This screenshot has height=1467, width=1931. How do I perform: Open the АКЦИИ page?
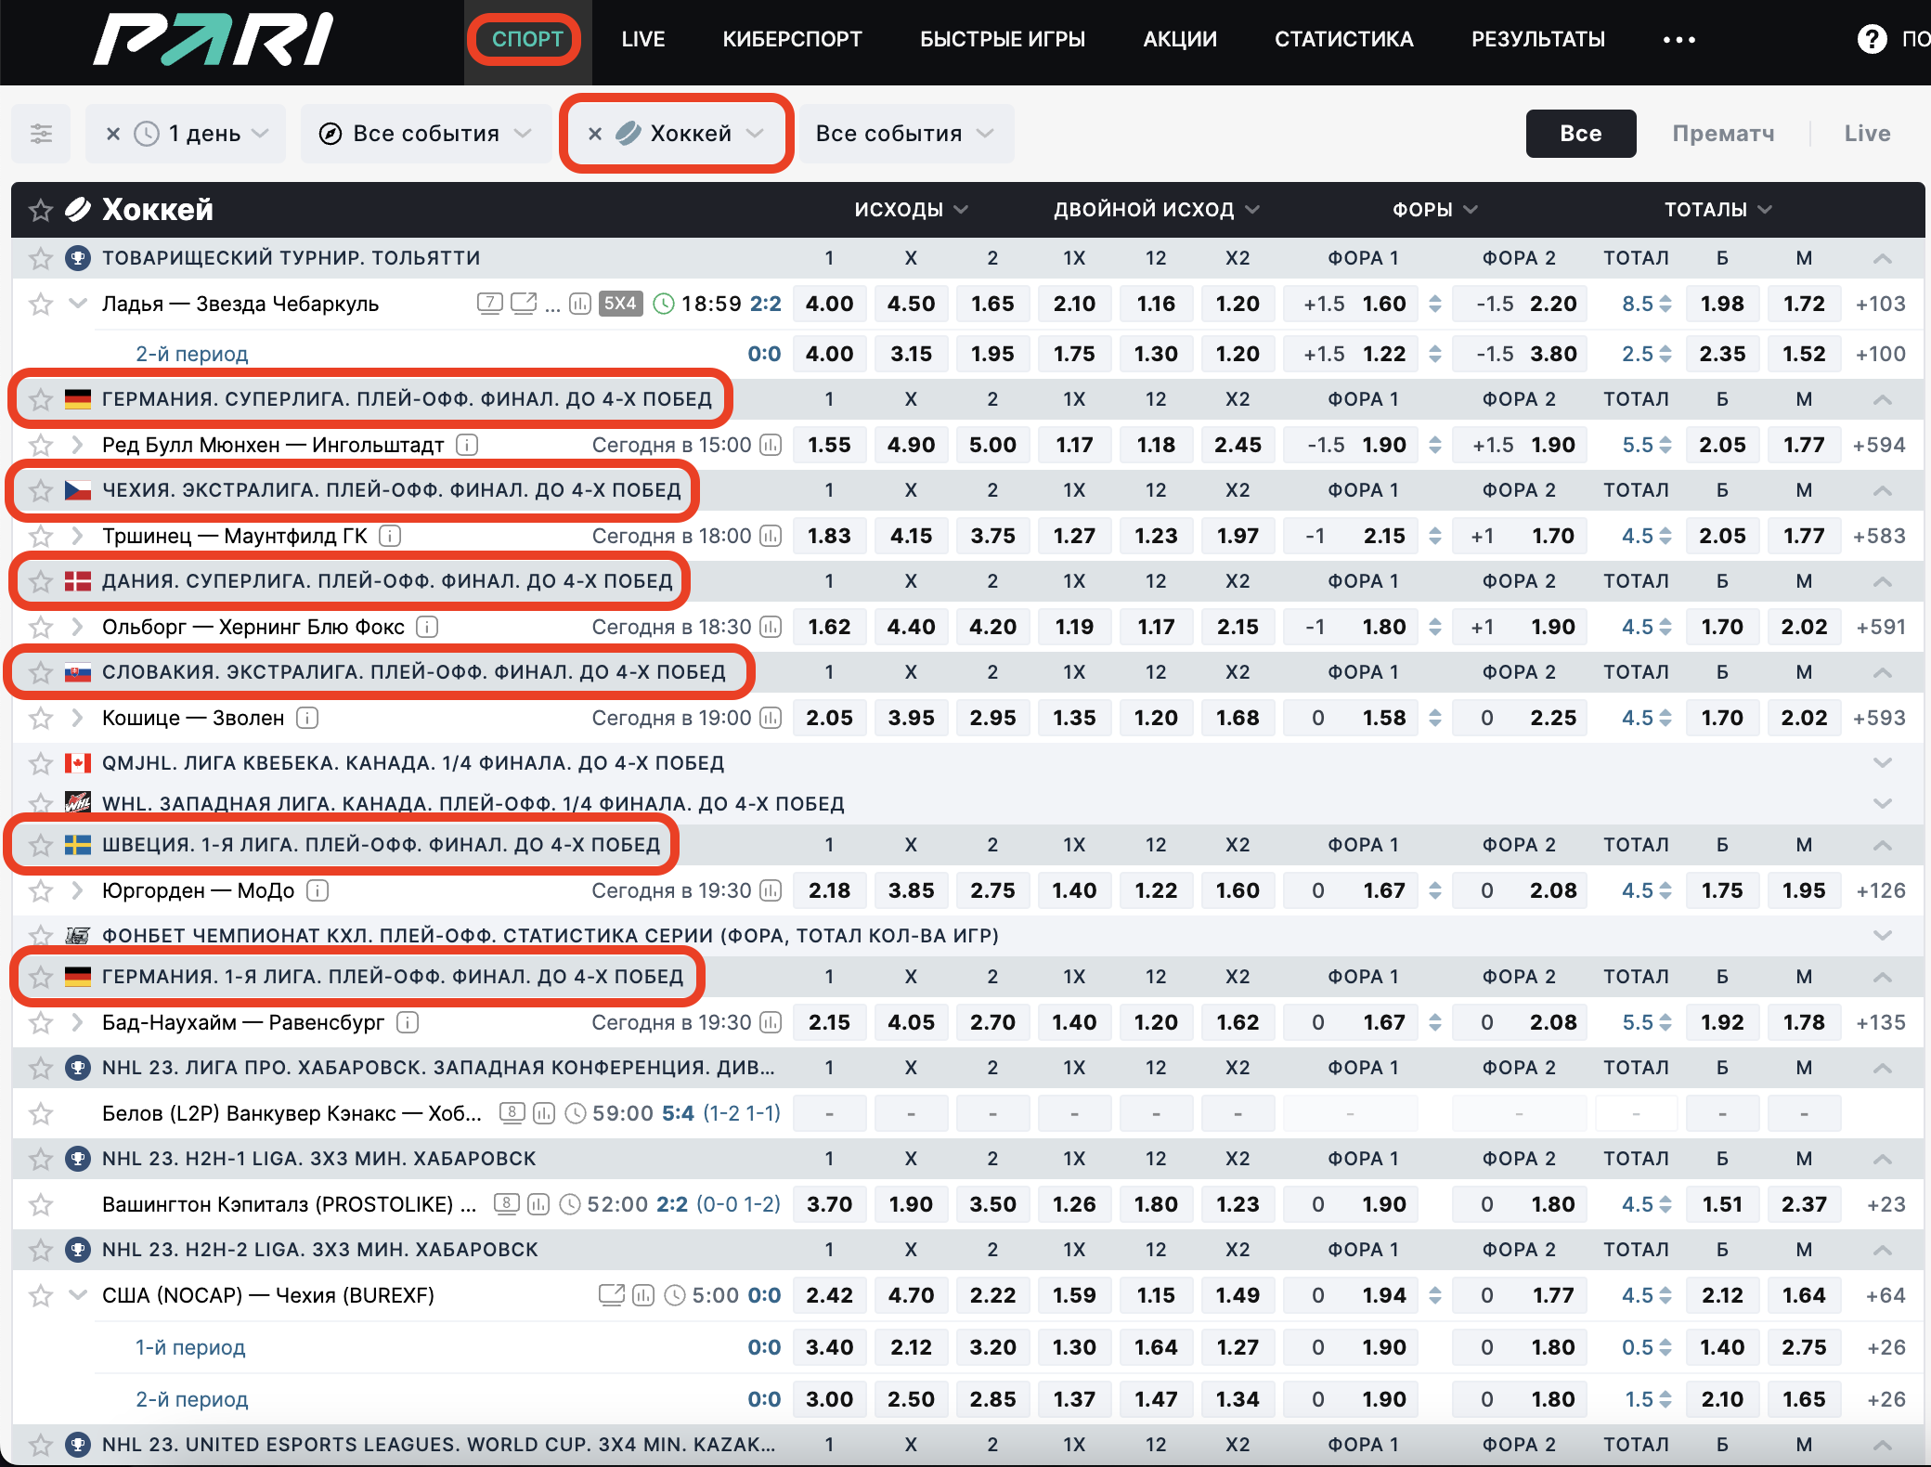point(1180,39)
